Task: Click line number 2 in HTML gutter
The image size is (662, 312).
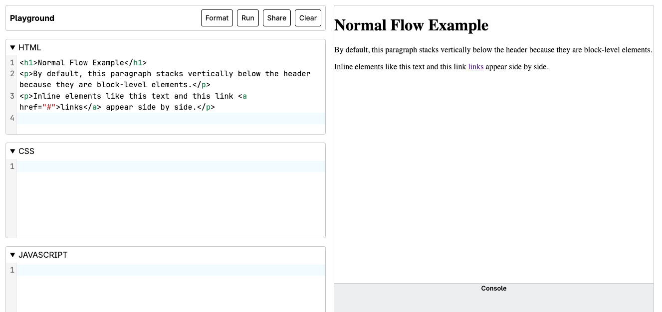Action: point(12,74)
